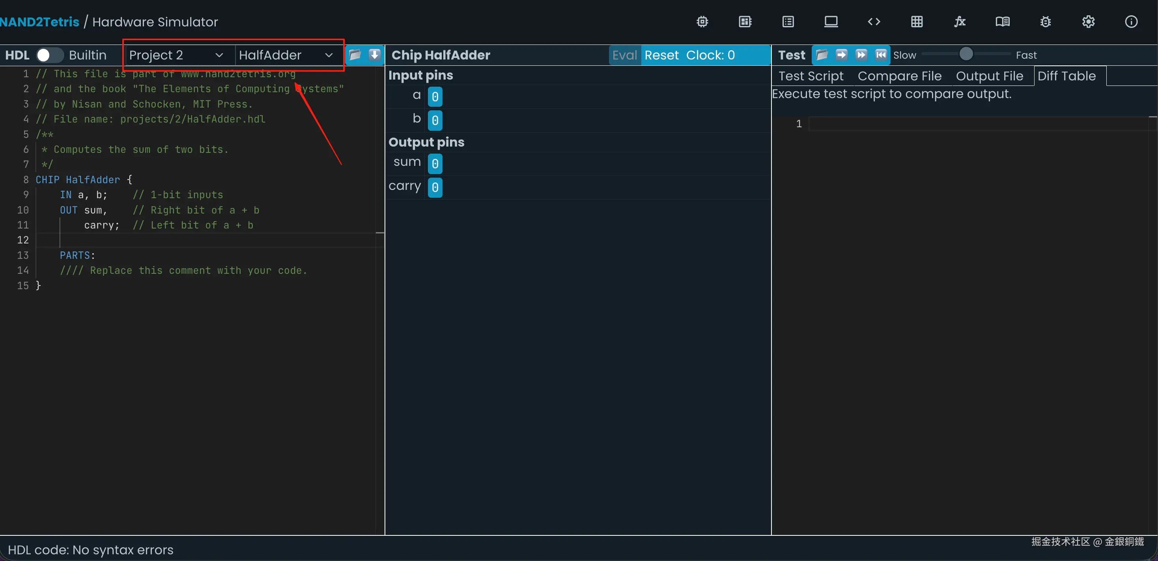This screenshot has height=561, width=1158.
Task: Toggle the HDL Builtin switch
Action: 49,55
